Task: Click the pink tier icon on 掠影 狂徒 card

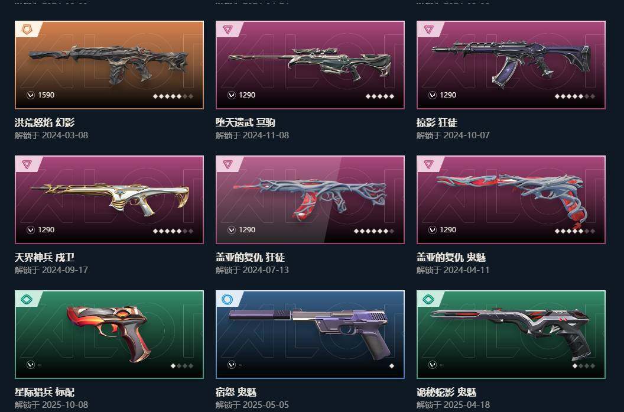Action: pyautogui.click(x=428, y=29)
